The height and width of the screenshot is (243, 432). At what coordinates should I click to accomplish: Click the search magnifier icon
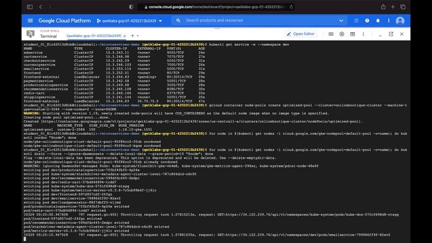coord(178,20)
